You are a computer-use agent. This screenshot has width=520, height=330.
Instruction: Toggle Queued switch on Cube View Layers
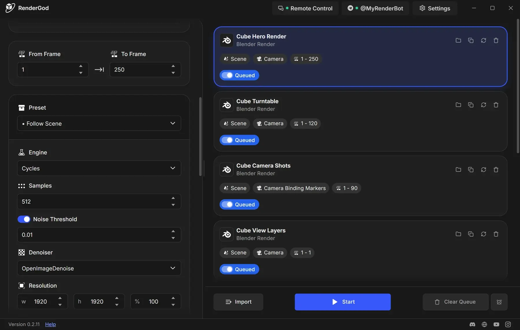pyautogui.click(x=227, y=269)
